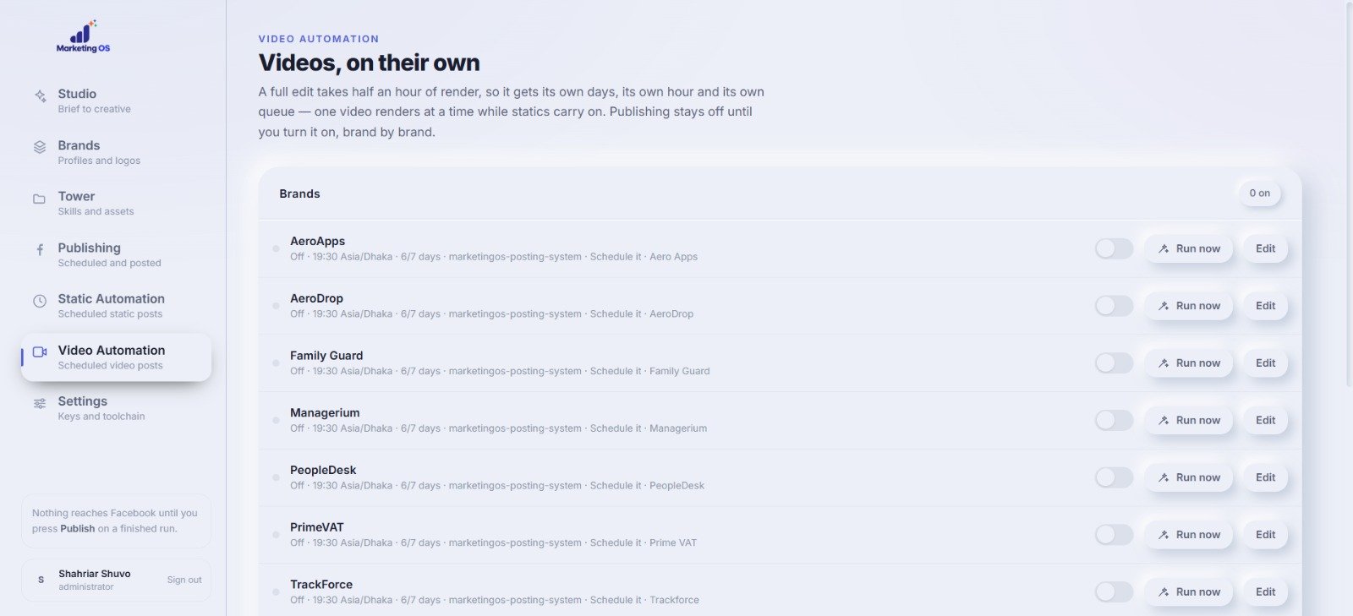This screenshot has width=1353, height=616.
Task: Click the Static Automation clock icon
Action: [x=40, y=301]
